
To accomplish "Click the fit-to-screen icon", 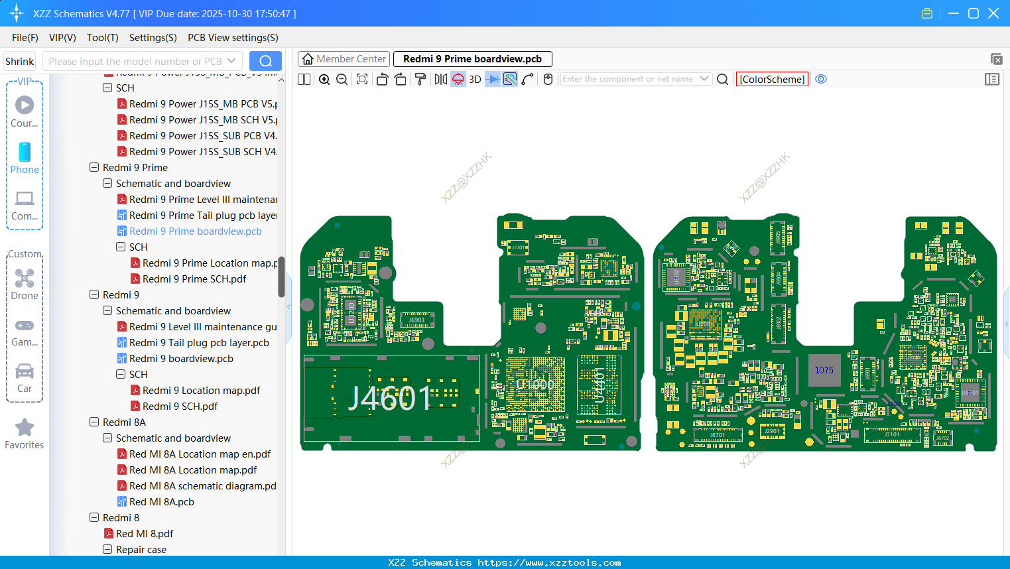I will (362, 80).
